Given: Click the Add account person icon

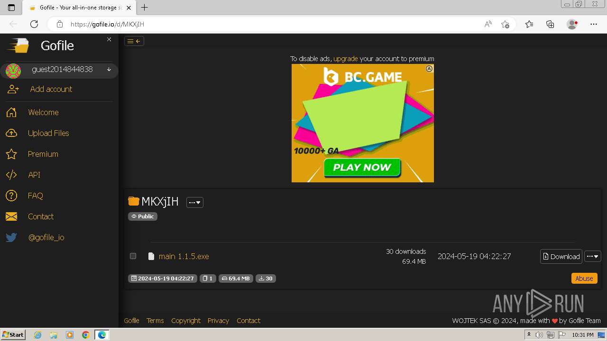Looking at the screenshot, I should 13,89.
